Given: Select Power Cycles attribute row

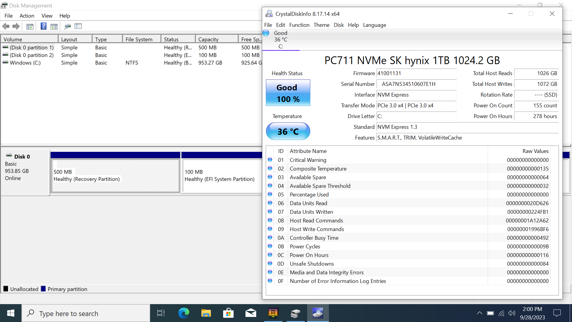Looking at the screenshot, I should pyautogui.click(x=408, y=247).
